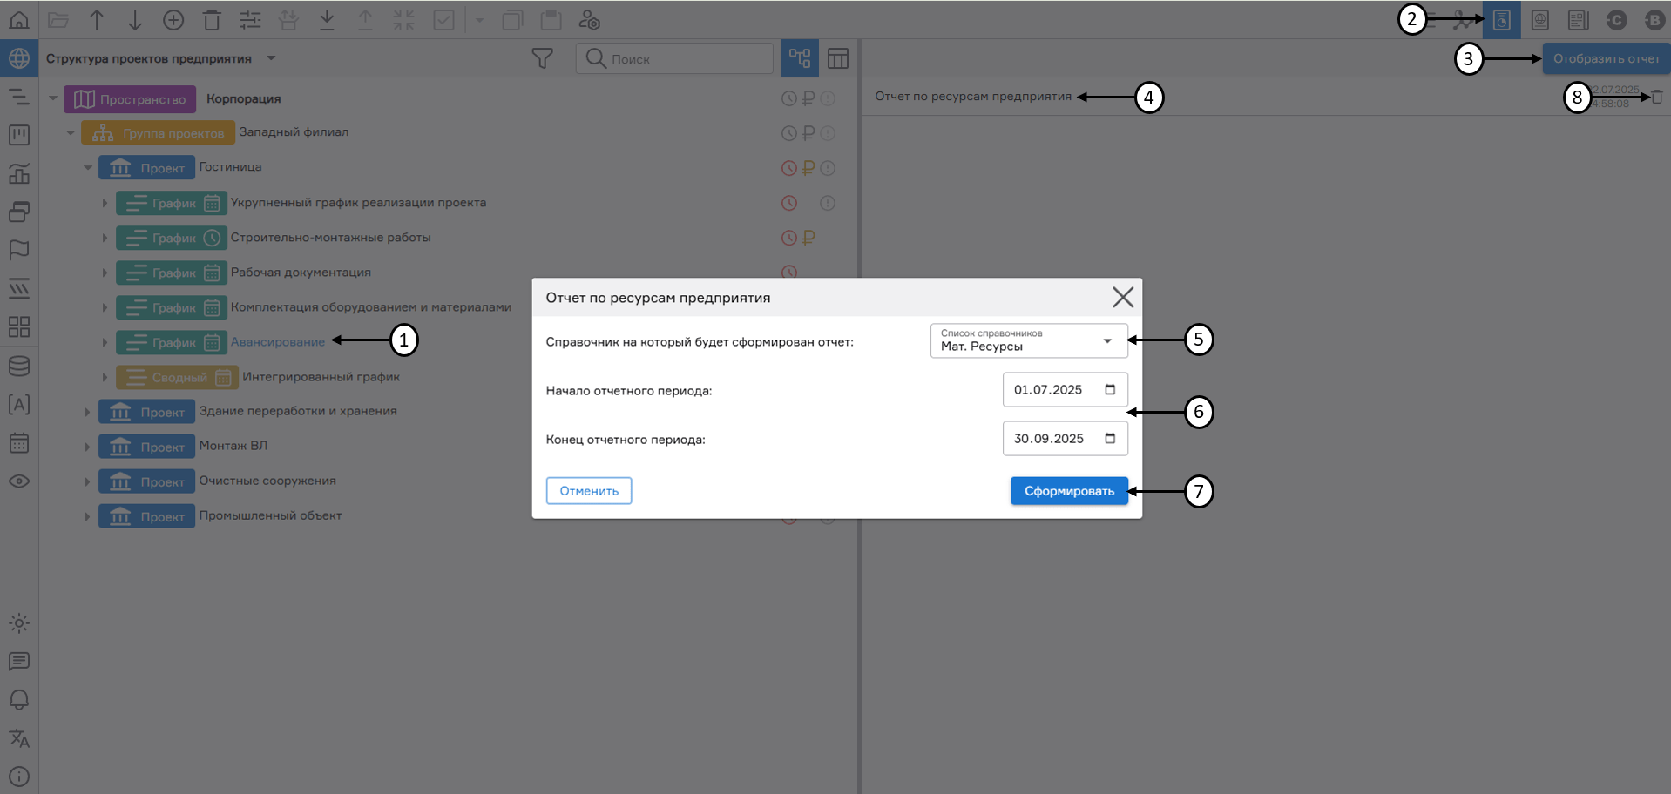Image resolution: width=1671 pixels, height=794 pixels.
Task: Click the filter funnel icon
Action: pyautogui.click(x=542, y=58)
